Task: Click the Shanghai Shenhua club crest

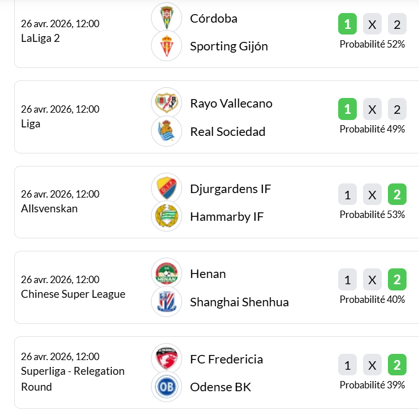Action: tap(166, 302)
